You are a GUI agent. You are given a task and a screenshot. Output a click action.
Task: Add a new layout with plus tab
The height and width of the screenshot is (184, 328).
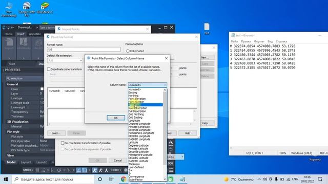53,162
